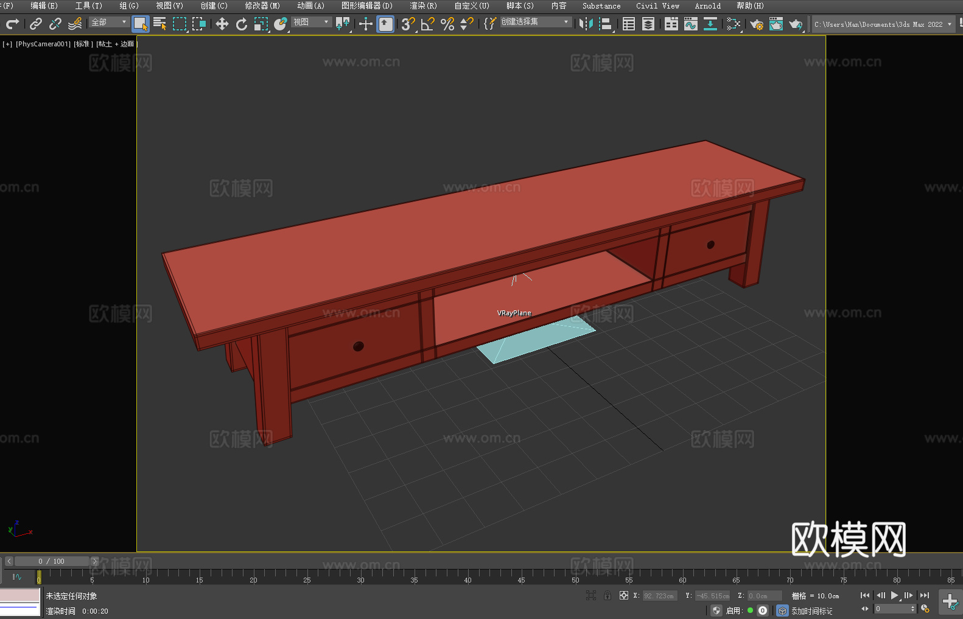Screen dimensions: 963x619
Task: Open the Arnold menu
Action: pos(707,5)
